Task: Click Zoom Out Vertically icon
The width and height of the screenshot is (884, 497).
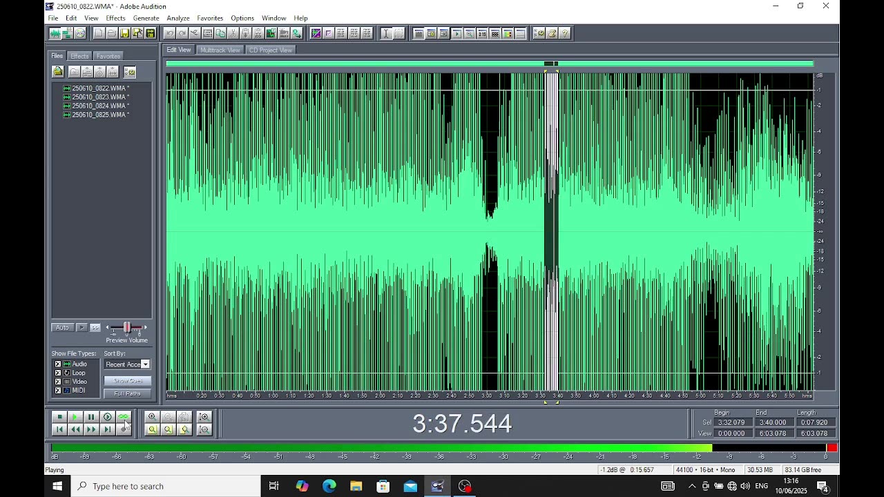Action: pos(204,429)
